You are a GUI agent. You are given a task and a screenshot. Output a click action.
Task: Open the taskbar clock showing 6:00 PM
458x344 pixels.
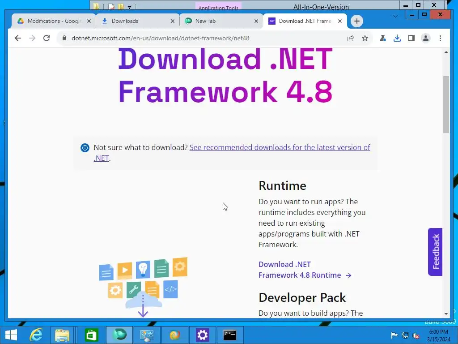pyautogui.click(x=438, y=335)
